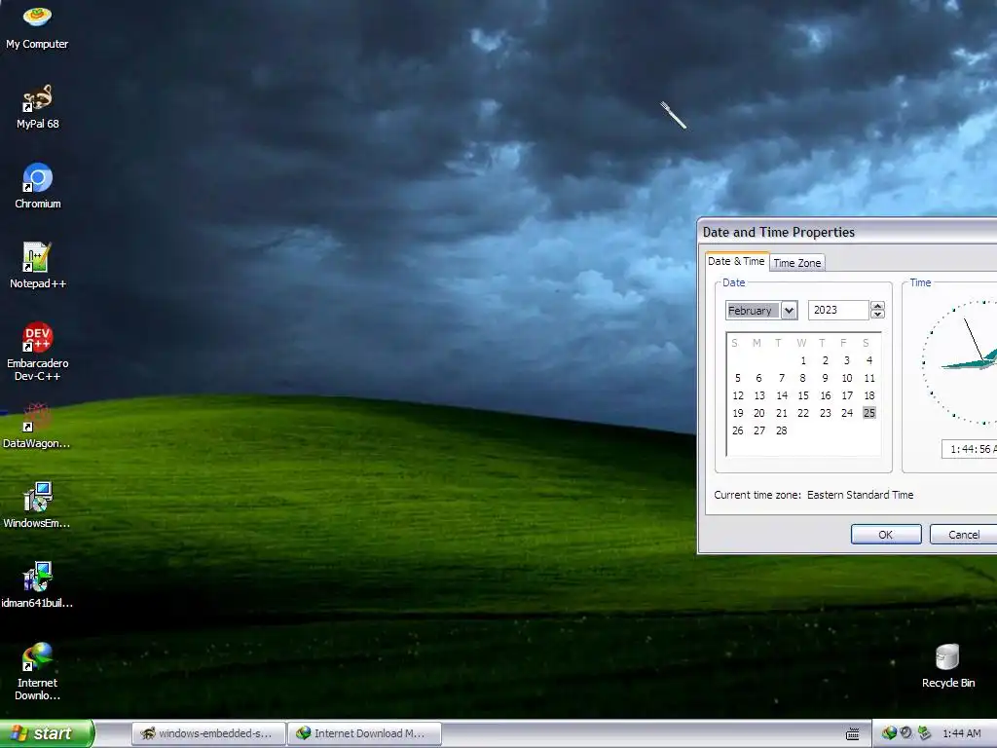This screenshot has height=748, width=997.
Task: Select February 26 in the calendar
Action: click(x=738, y=430)
